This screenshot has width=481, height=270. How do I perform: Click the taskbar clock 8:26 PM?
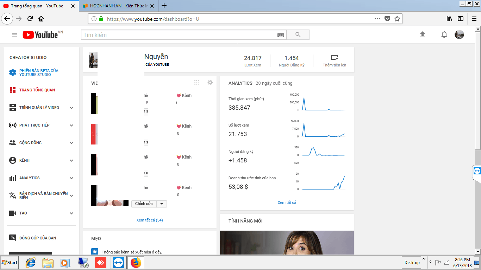click(x=462, y=260)
